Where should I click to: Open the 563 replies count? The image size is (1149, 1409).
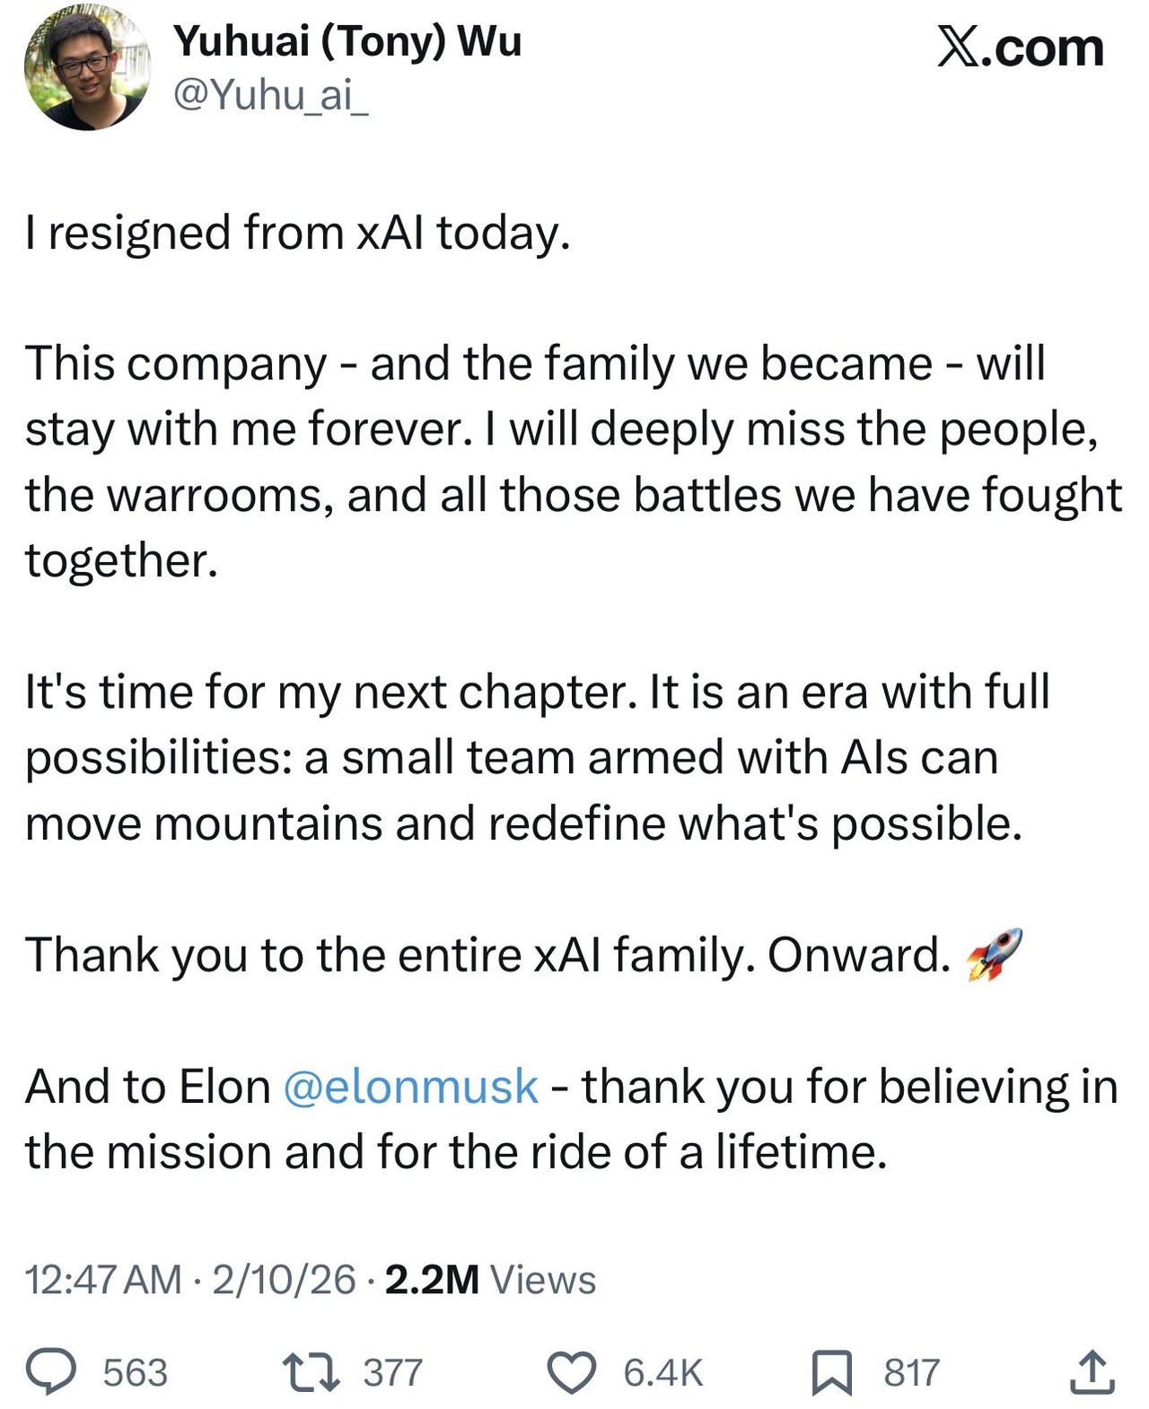point(136,1372)
